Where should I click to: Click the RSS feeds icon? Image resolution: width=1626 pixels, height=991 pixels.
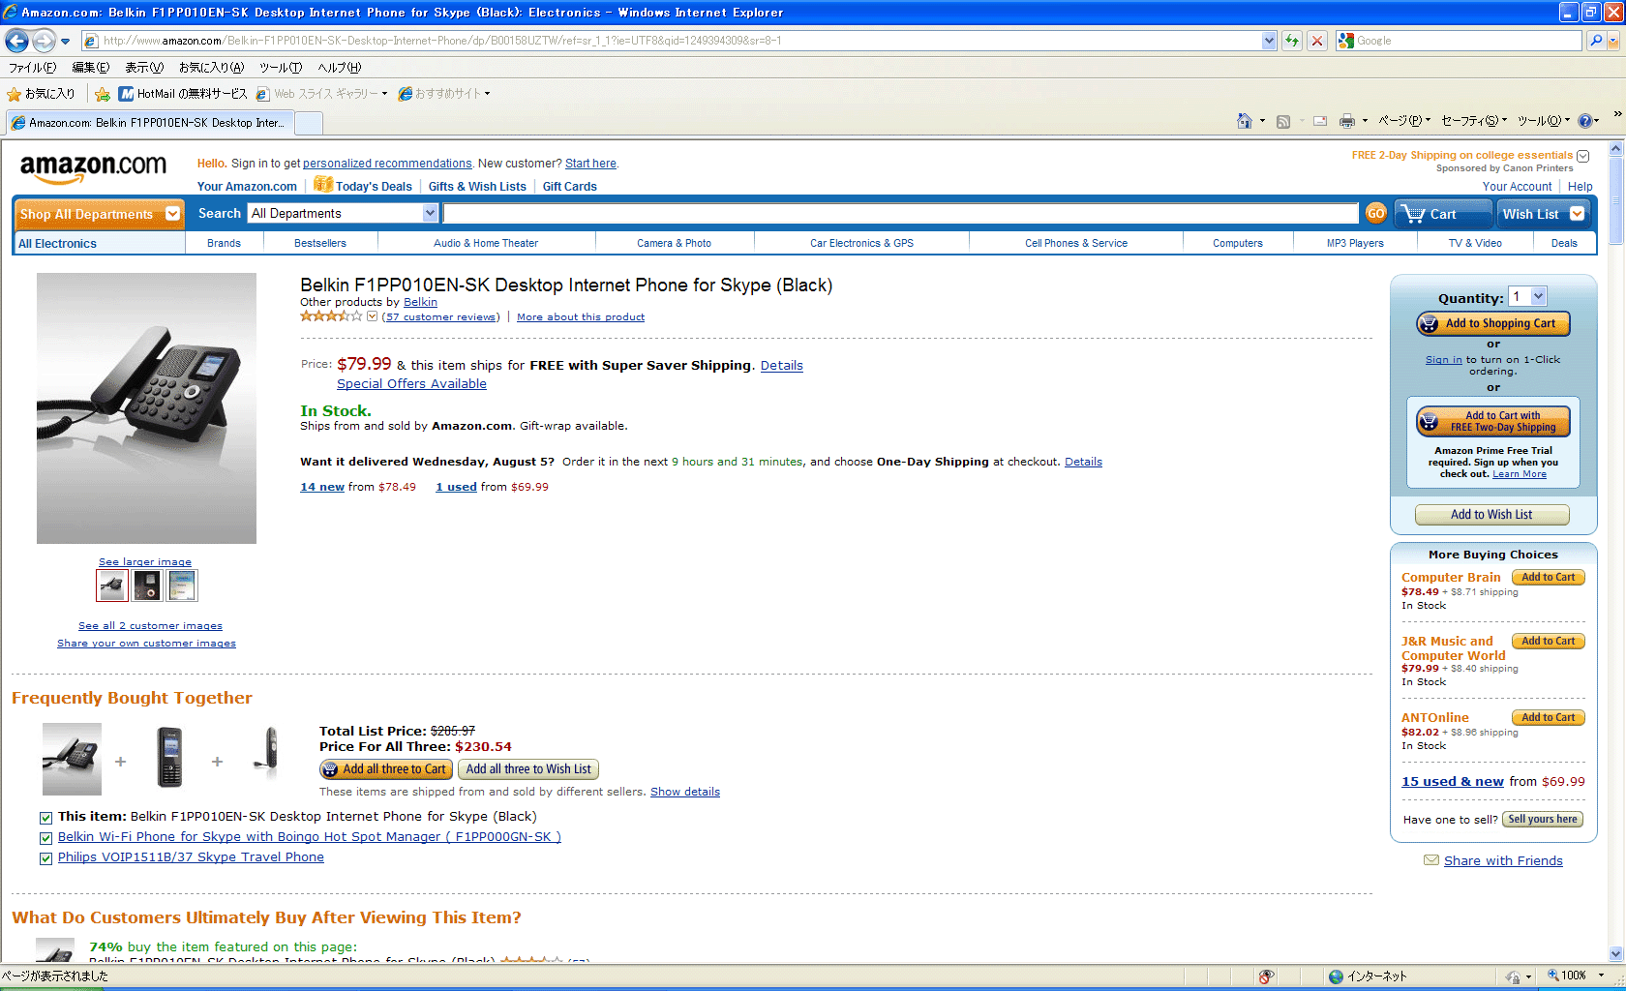click(x=1283, y=121)
